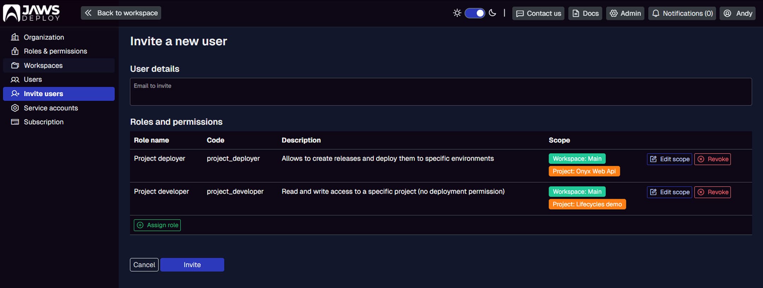Open Roles & permissions in sidebar
Image resolution: width=763 pixels, height=288 pixels.
coord(59,51)
